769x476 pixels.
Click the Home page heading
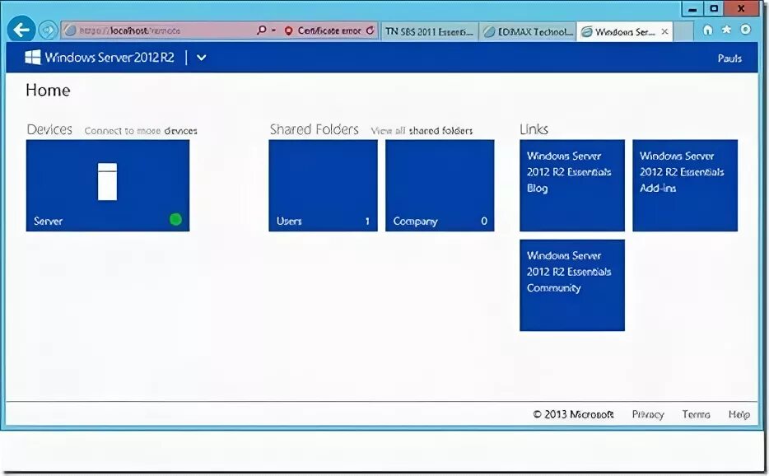pyautogui.click(x=48, y=90)
